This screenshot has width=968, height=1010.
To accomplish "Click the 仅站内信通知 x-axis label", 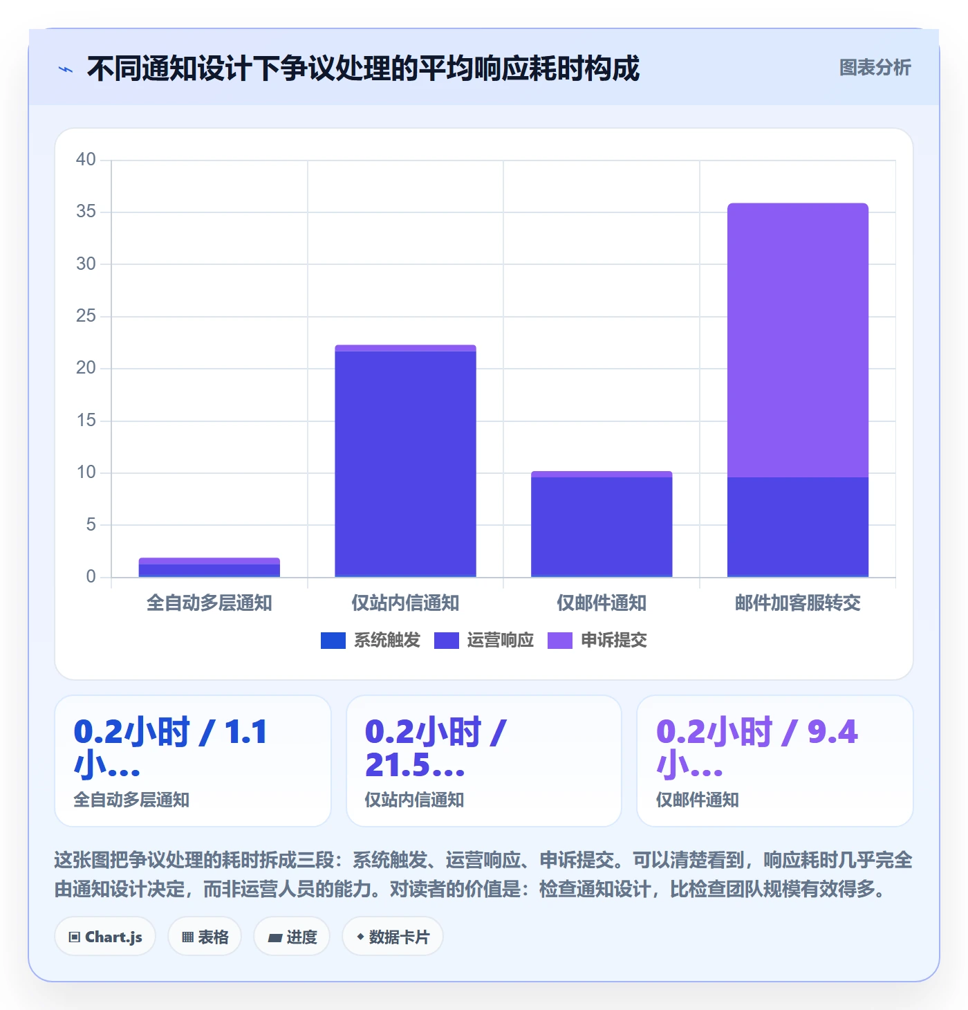I will [x=406, y=603].
